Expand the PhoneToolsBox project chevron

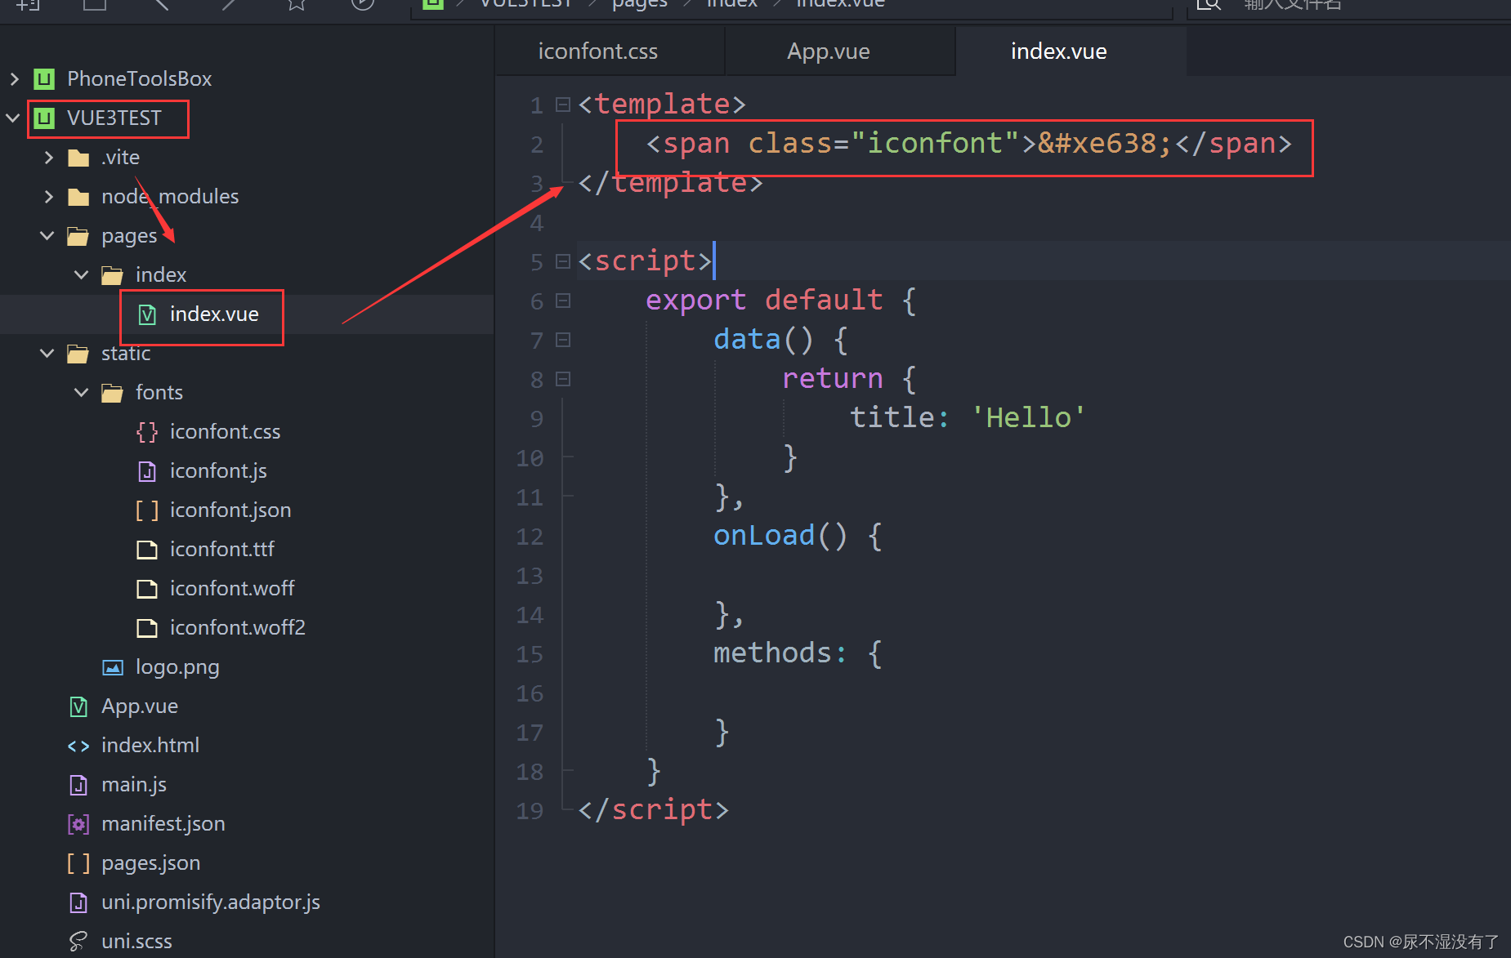[14, 78]
